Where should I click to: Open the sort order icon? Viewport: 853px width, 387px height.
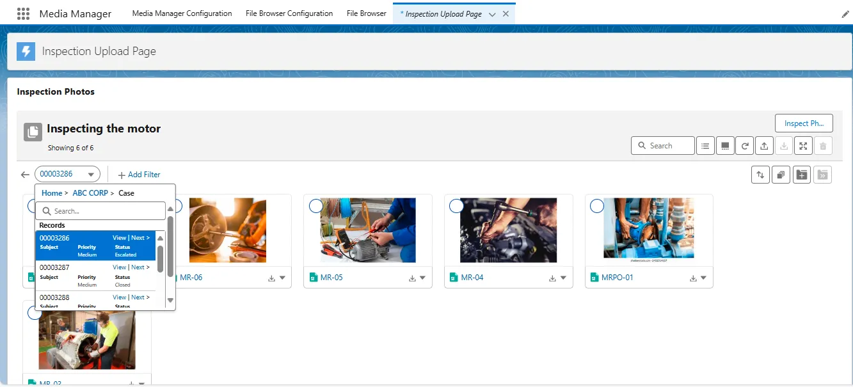760,175
